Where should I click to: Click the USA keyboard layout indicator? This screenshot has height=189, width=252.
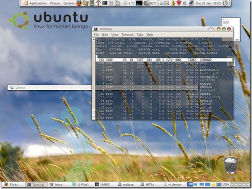(x=225, y=185)
